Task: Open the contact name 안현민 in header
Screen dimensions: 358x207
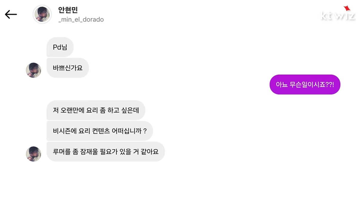Action: tap(68, 10)
